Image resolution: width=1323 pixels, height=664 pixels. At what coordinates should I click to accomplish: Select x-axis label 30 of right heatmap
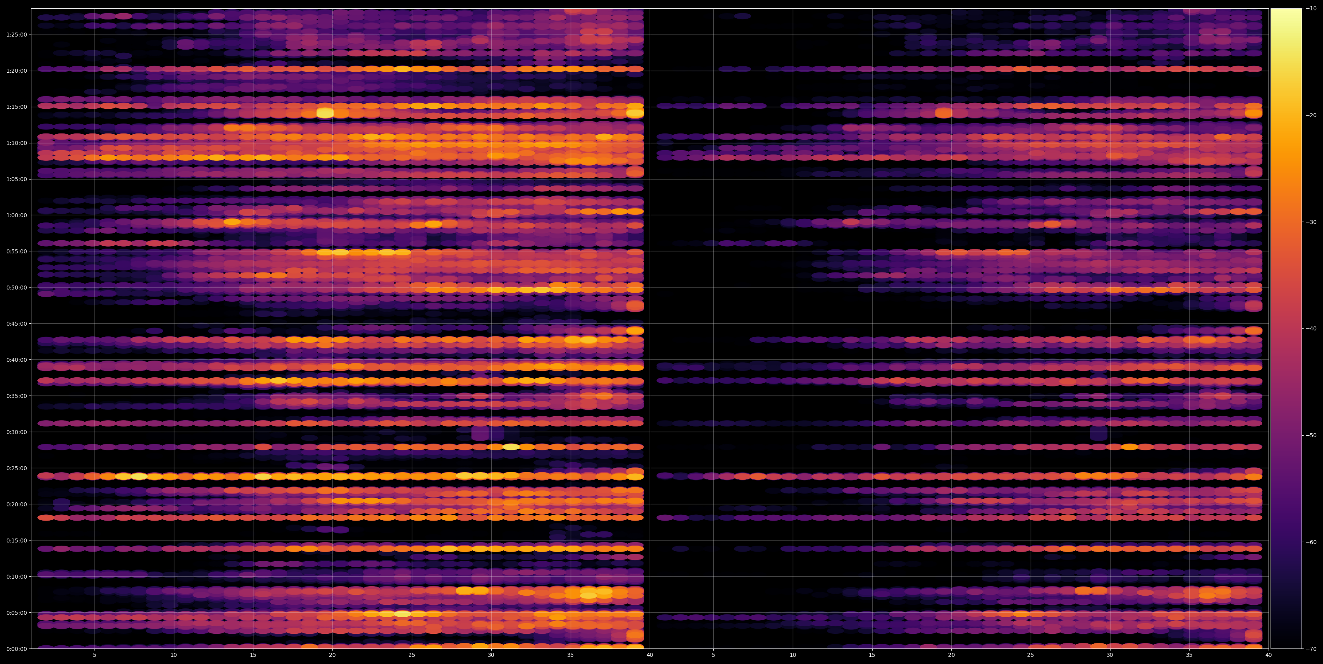pos(1110,655)
